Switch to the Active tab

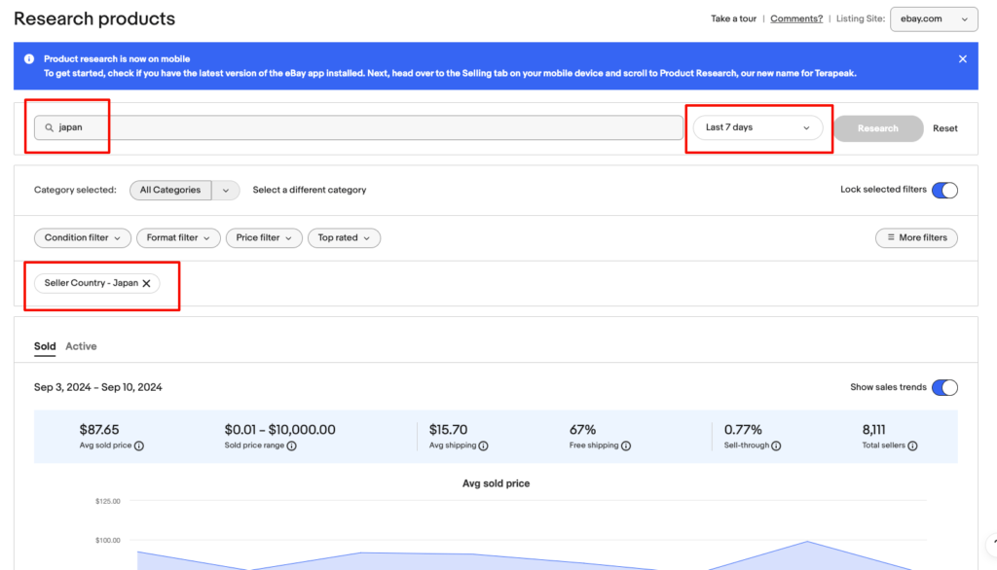82,346
